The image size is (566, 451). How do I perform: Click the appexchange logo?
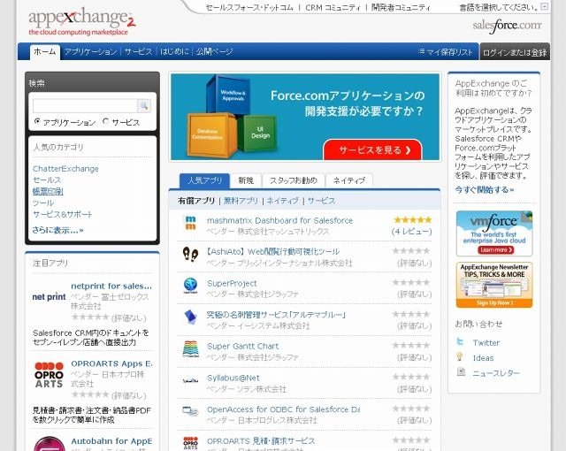coord(82,21)
